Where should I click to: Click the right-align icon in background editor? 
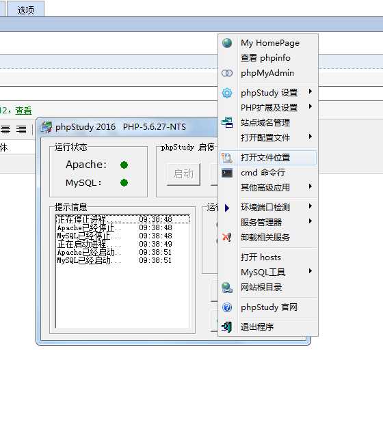pyautogui.click(x=21, y=129)
